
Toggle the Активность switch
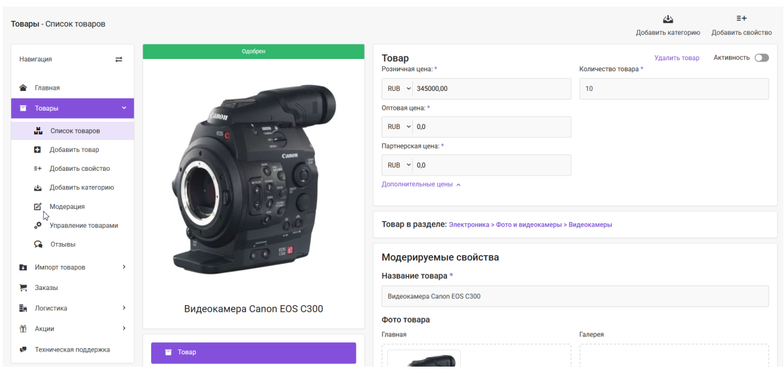point(762,58)
